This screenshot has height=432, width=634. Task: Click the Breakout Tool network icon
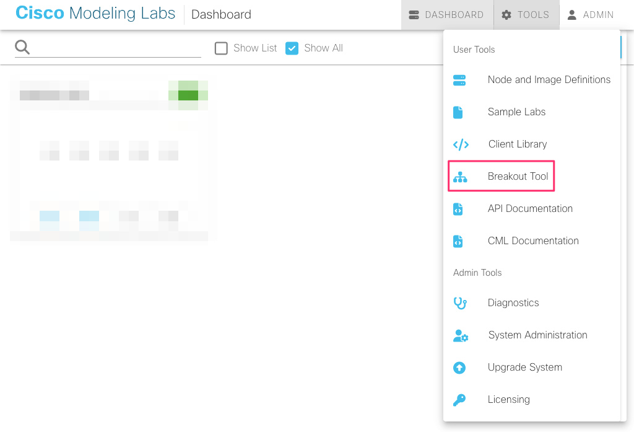(460, 177)
